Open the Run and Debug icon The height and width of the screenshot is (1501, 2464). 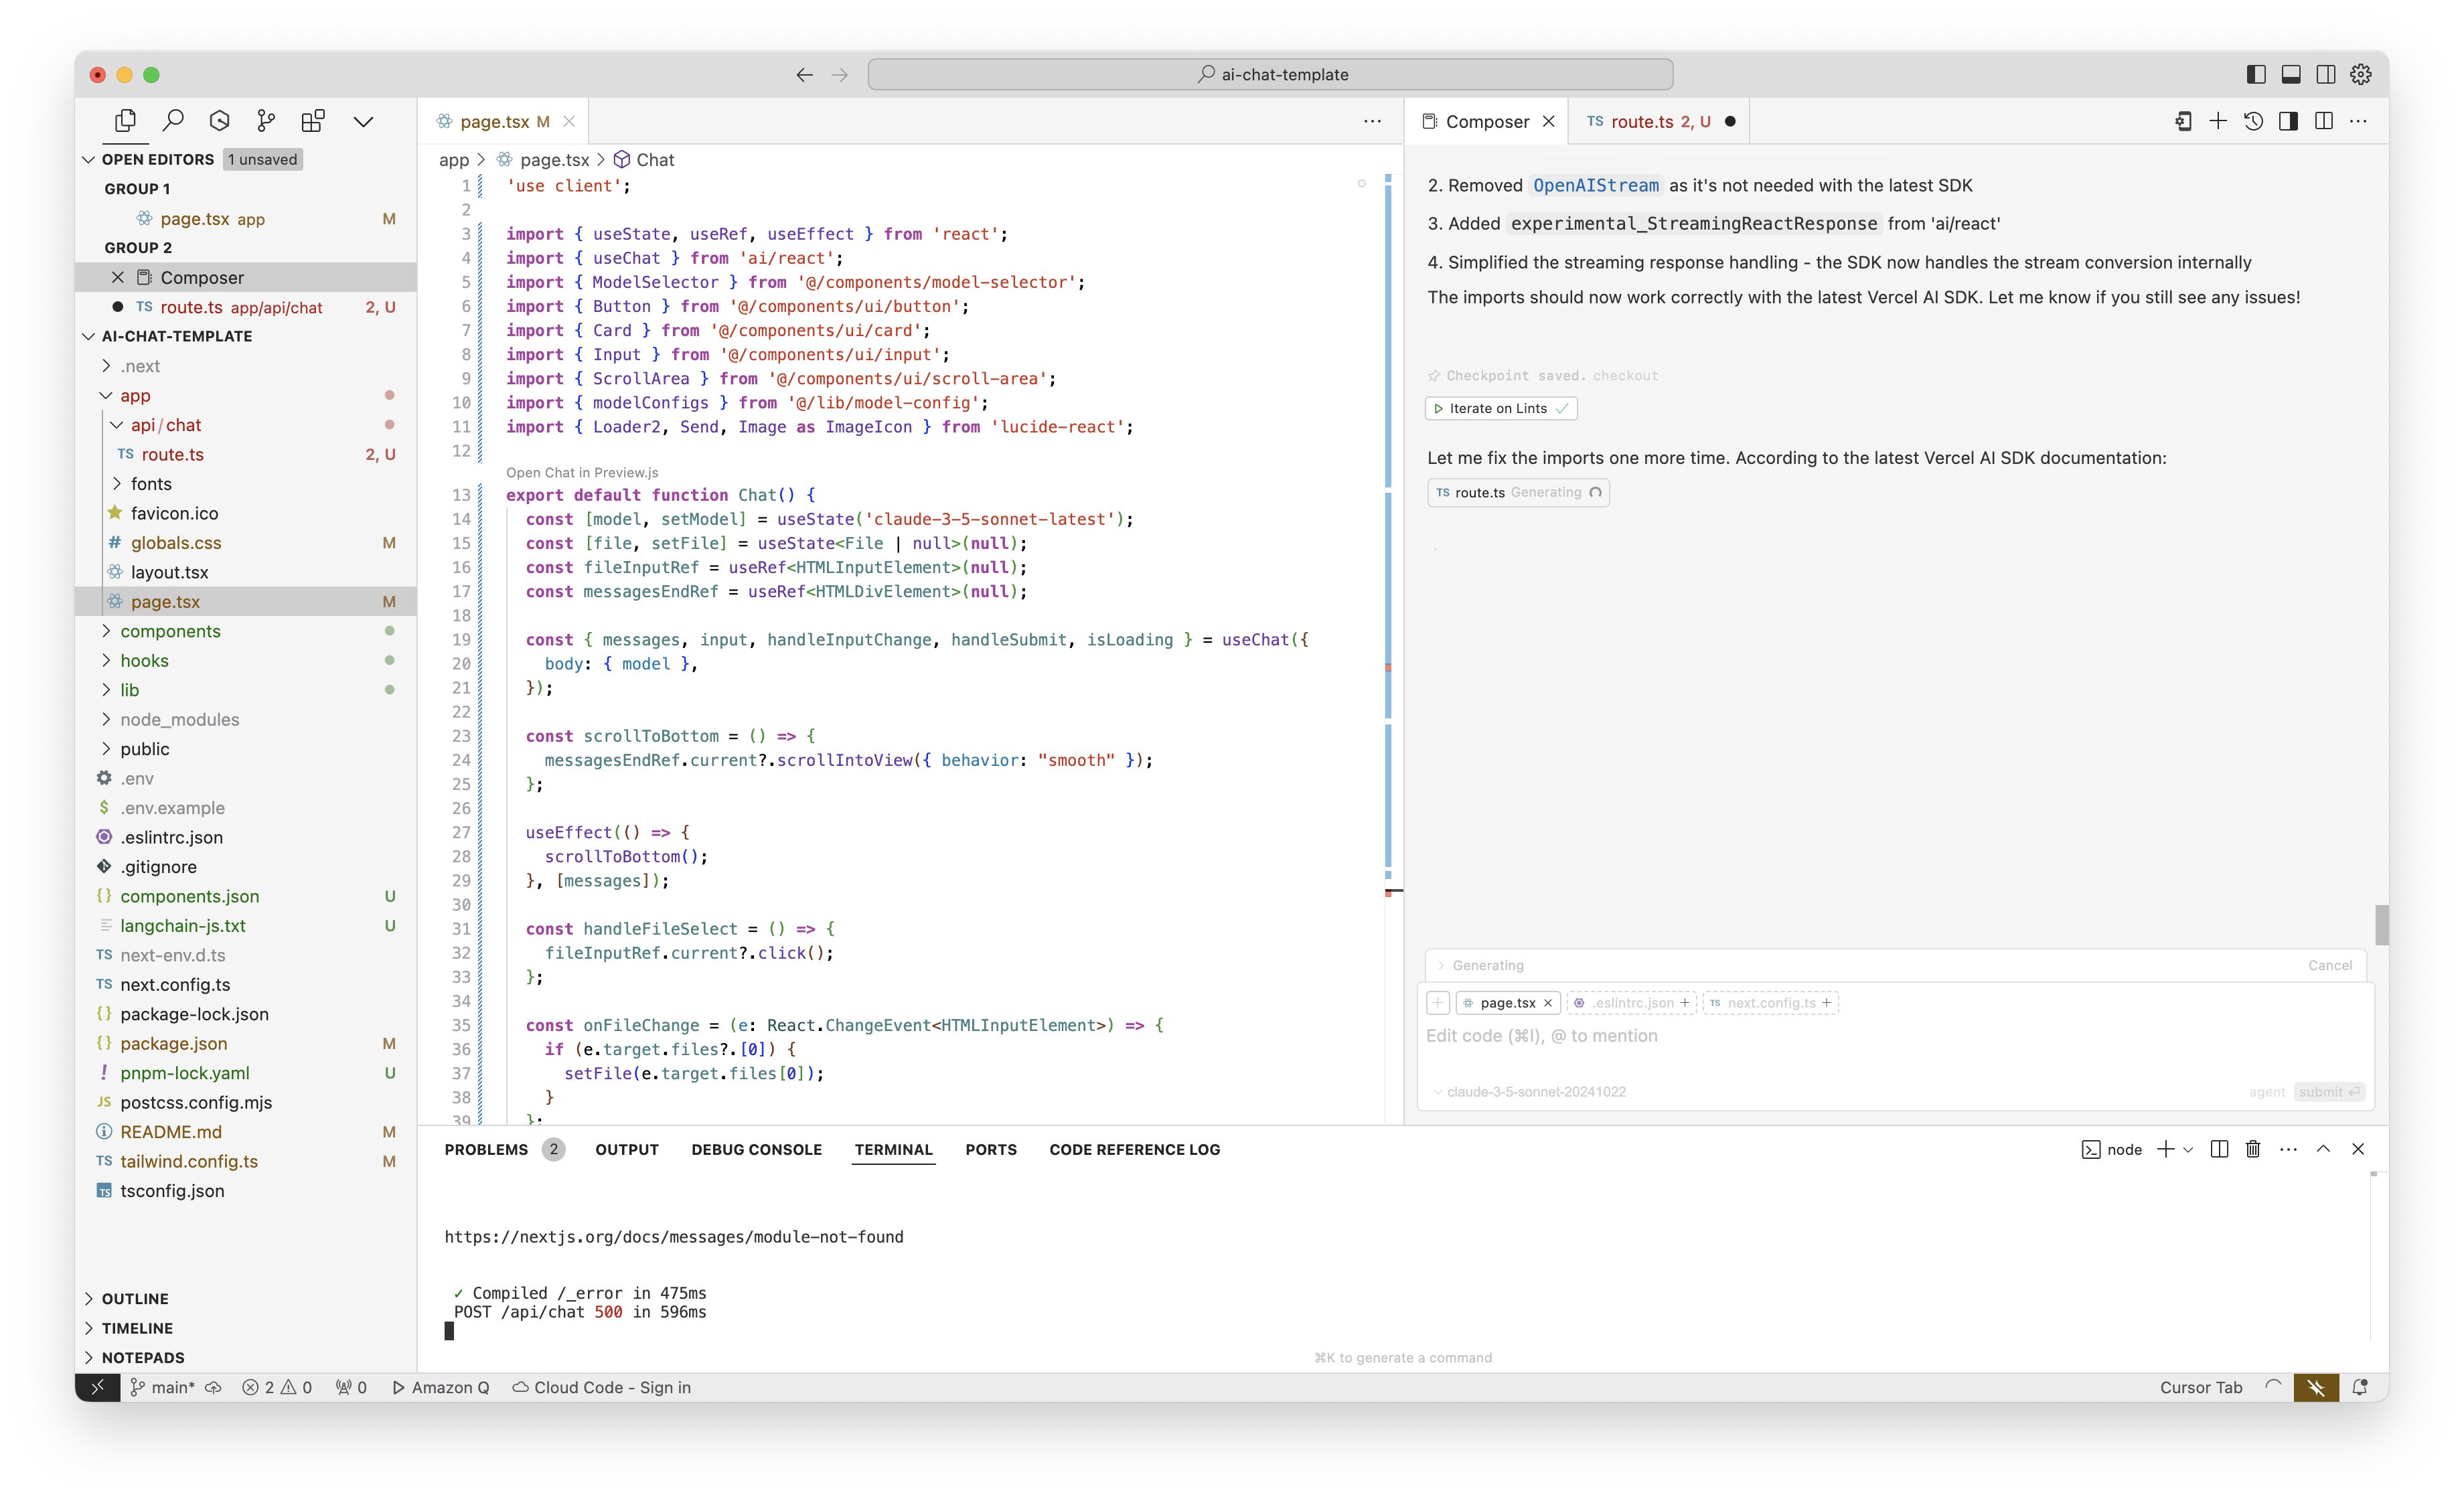click(220, 121)
